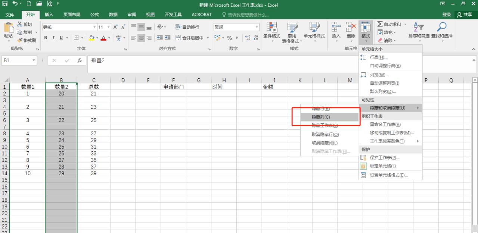Switch to the 页面布局 tab
478x233 pixels.
tap(72, 15)
